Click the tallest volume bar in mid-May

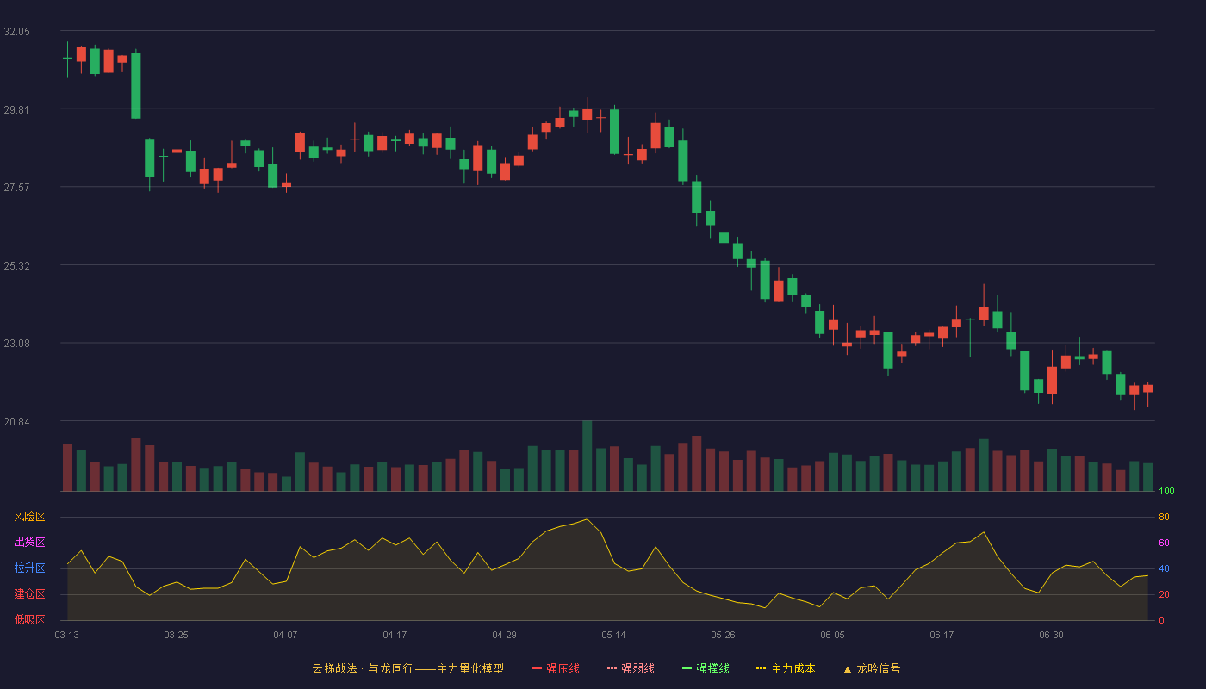click(587, 456)
